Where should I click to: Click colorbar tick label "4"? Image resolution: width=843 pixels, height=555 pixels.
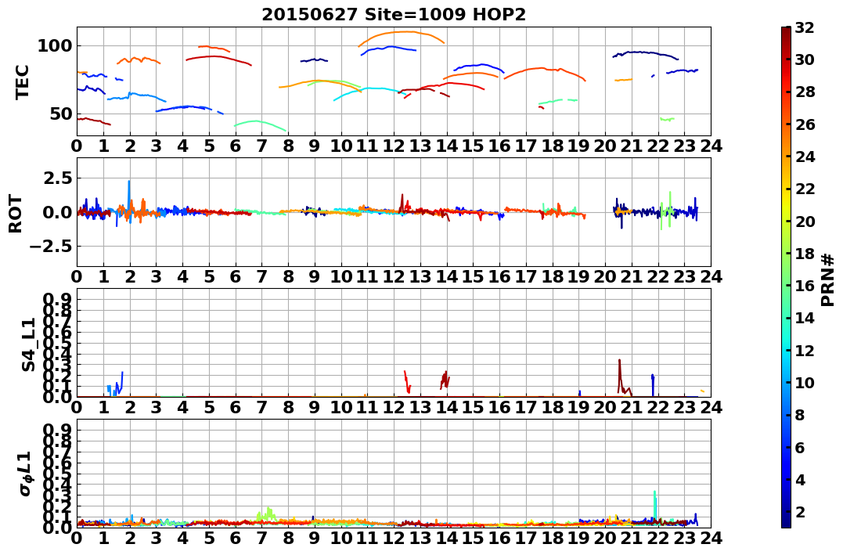[800, 479]
